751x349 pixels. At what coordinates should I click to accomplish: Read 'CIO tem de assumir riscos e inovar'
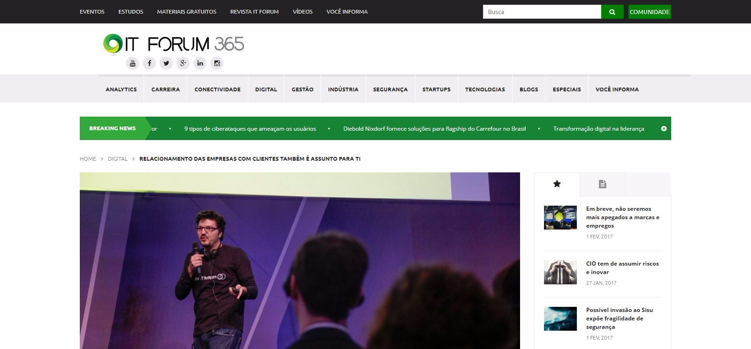622,268
